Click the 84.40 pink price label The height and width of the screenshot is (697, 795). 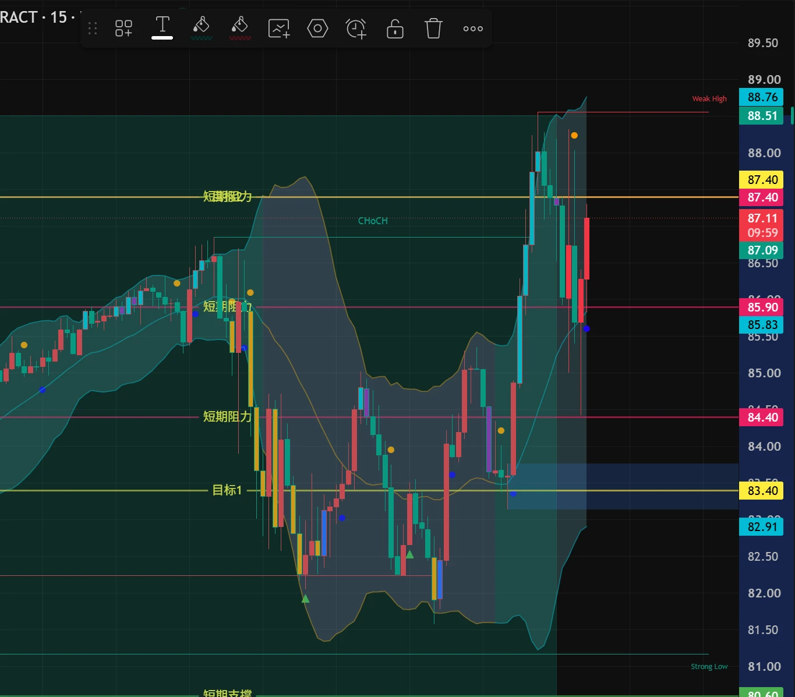[762, 418]
